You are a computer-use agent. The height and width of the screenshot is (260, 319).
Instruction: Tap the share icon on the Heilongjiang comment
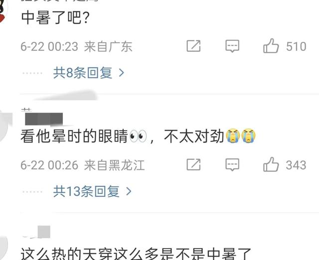[193, 164]
